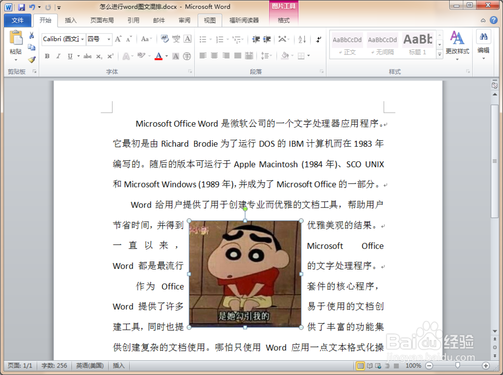This screenshot has height=375, width=503.
Task: Open the Font dialog launcher
Action: 190,71
